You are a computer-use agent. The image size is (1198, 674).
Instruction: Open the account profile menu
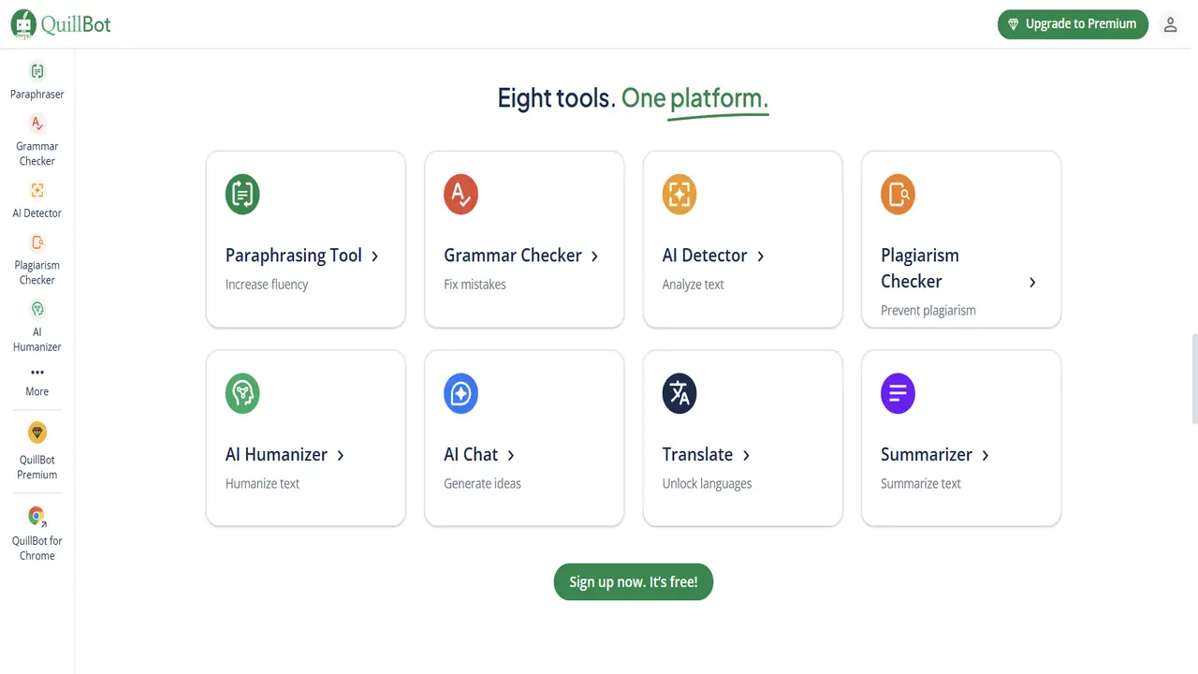pyautogui.click(x=1170, y=24)
